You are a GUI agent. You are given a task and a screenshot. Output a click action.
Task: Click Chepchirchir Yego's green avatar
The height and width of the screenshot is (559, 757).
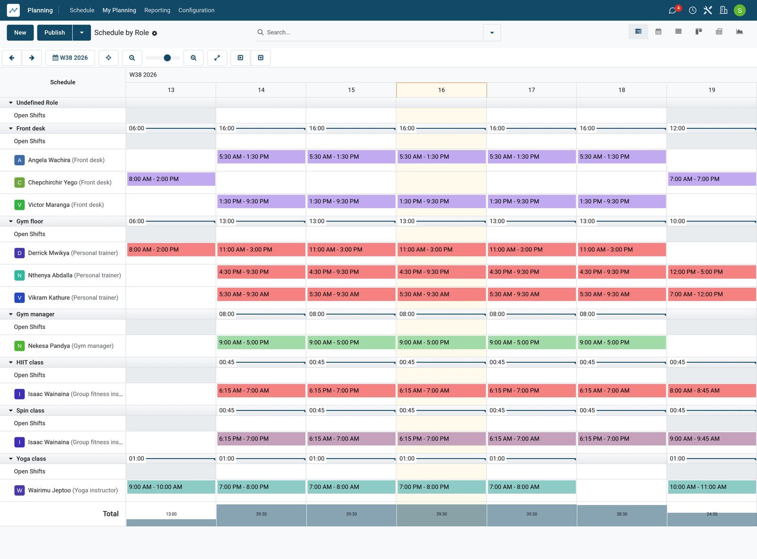19,182
